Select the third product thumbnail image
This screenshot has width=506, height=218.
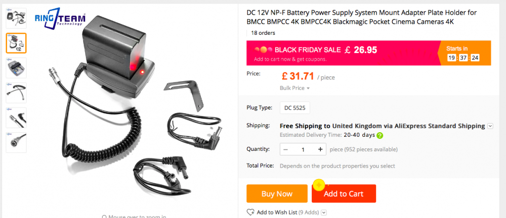point(16,68)
